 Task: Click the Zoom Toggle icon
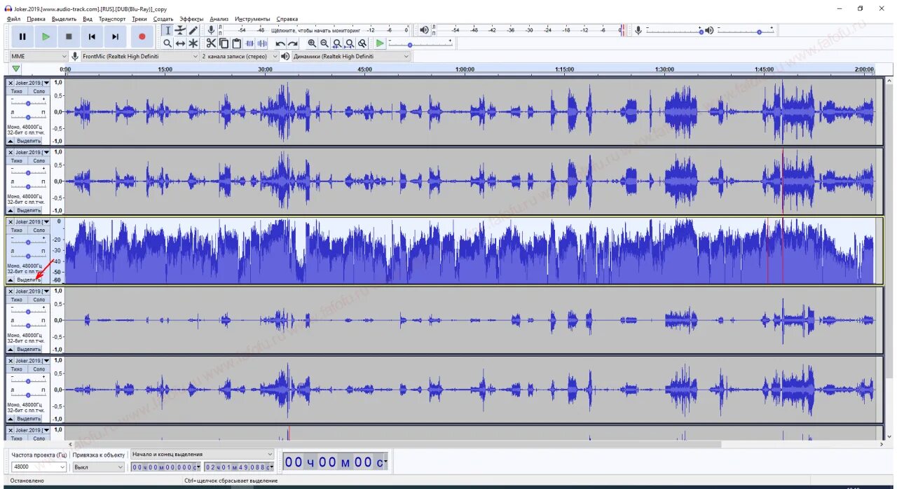(362, 43)
